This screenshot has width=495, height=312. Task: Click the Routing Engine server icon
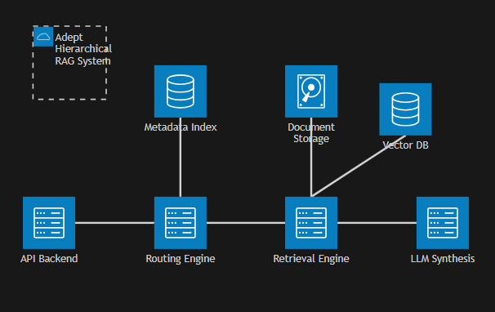pos(181,223)
